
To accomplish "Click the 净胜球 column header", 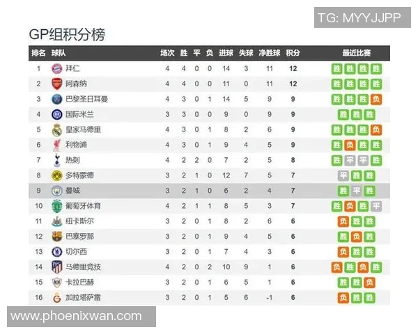I will tap(269, 53).
